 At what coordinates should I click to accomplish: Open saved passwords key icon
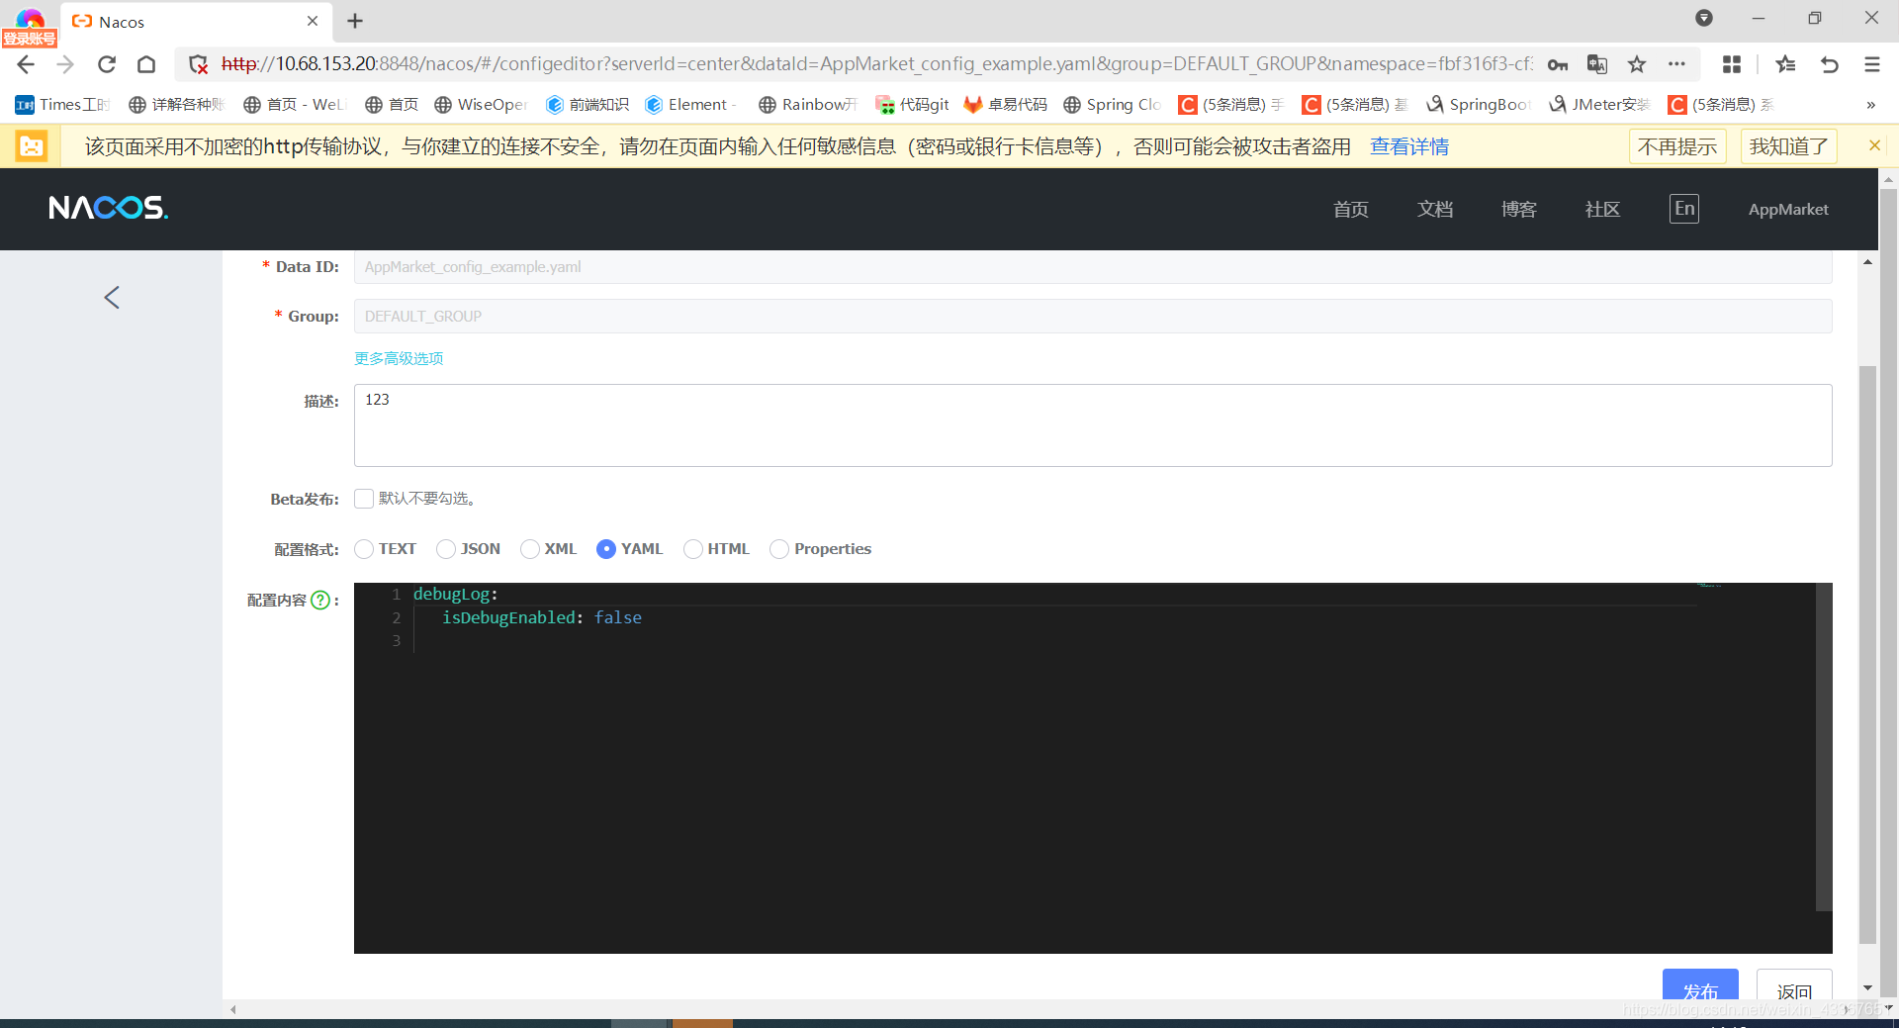[x=1558, y=64]
